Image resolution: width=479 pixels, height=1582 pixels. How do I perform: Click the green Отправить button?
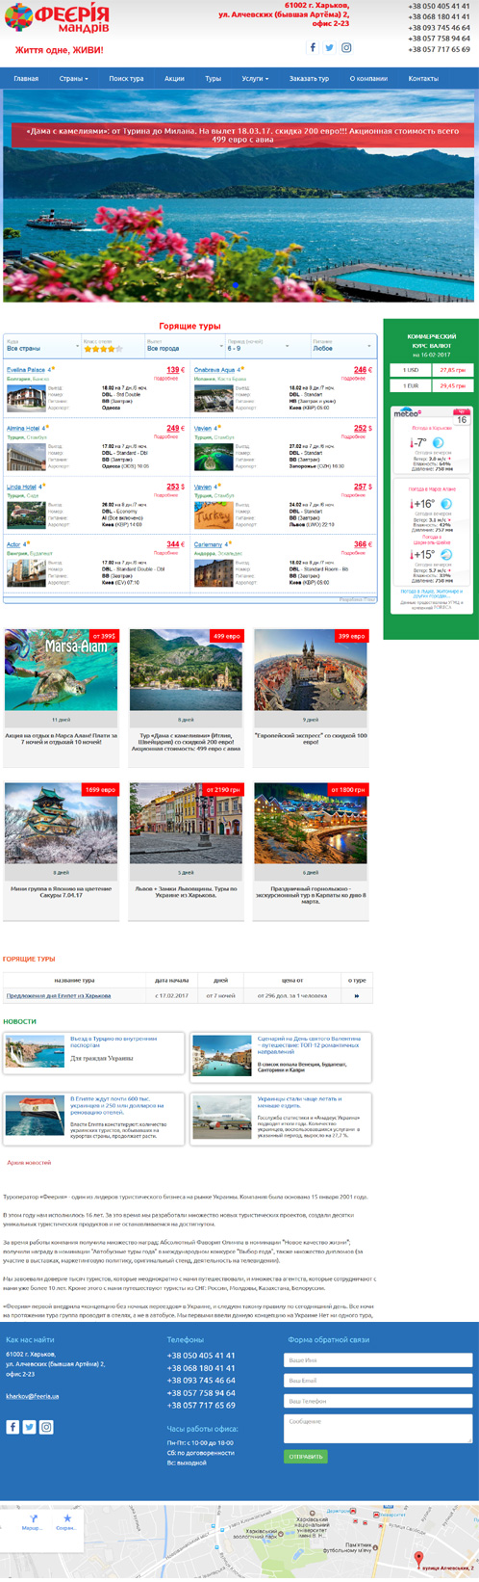coord(306,1456)
